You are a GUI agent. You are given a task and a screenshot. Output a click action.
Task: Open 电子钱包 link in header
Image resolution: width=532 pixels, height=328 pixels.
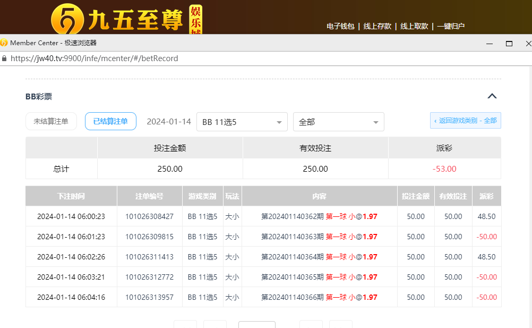[x=340, y=26]
